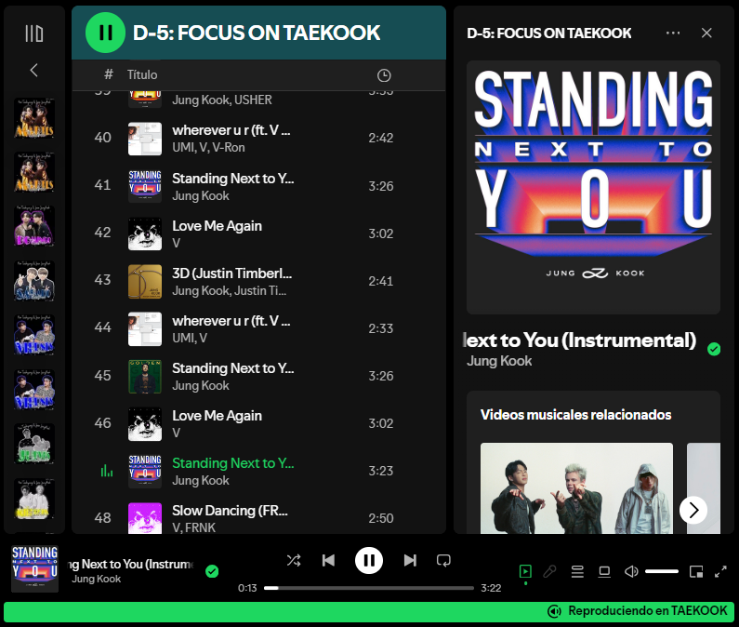Screen dimensions: 739x627
Task: Select track 44 wherever u r by UMI, V
Action: click(258, 328)
